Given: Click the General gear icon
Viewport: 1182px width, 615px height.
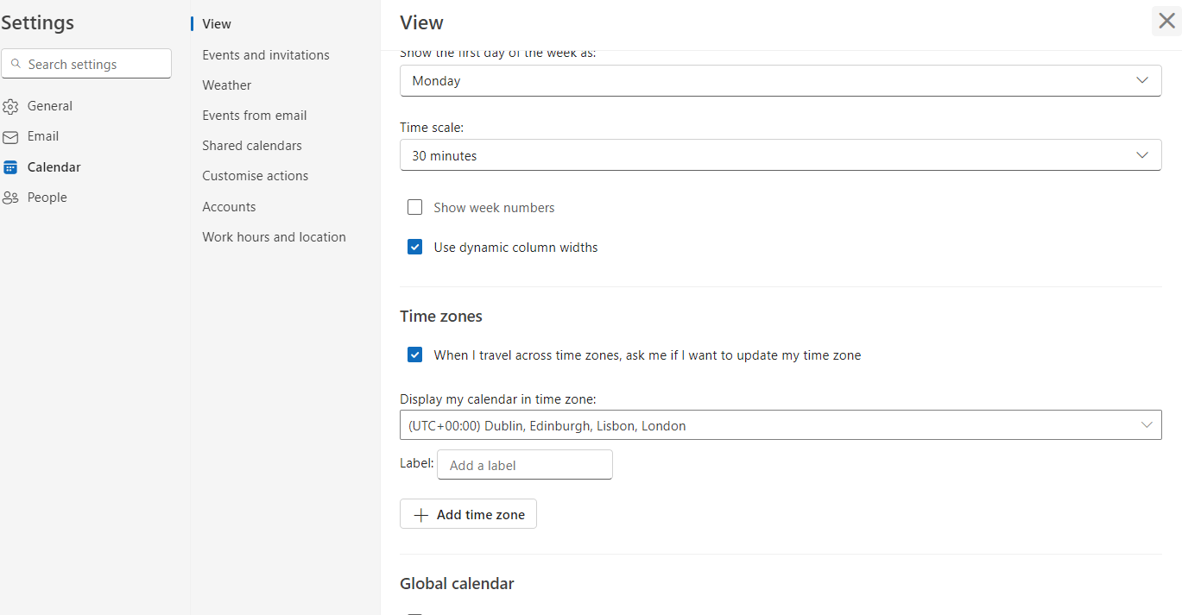Looking at the screenshot, I should tap(10, 107).
